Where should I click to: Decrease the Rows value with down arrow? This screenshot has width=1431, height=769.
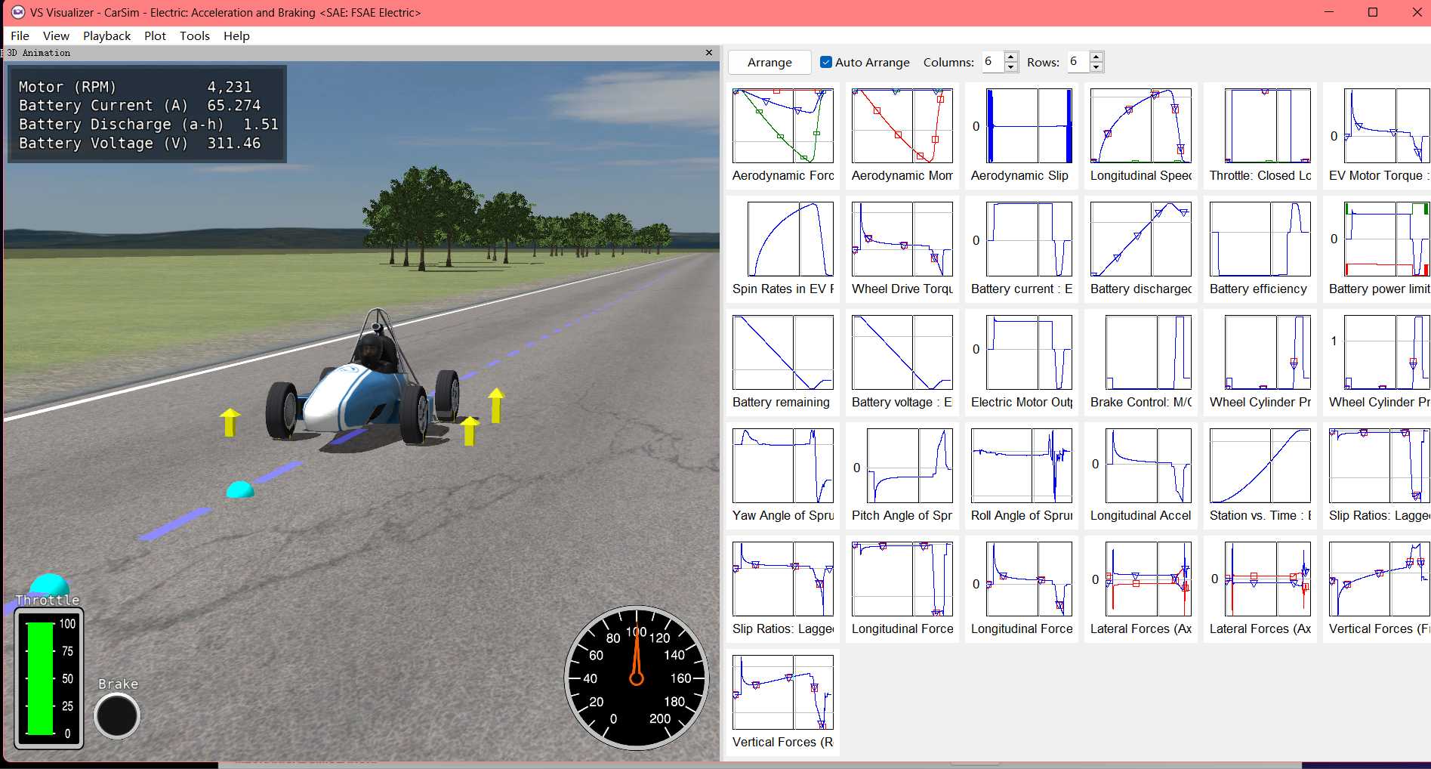pyautogui.click(x=1096, y=68)
